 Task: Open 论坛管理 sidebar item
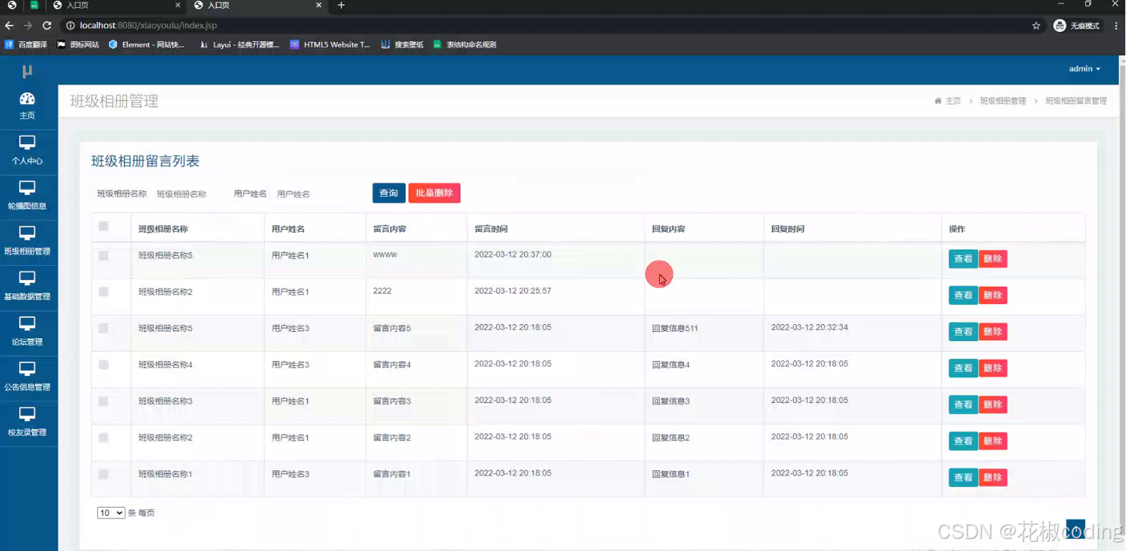pos(27,332)
